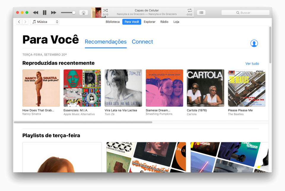Viewport: 285px width, 191px height.
Task: Open the Cartola (1976) album thumbnail
Action: pyautogui.click(x=205, y=88)
